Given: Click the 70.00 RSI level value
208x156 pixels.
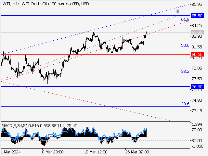Looking at the screenshot, I should click(x=197, y=130).
